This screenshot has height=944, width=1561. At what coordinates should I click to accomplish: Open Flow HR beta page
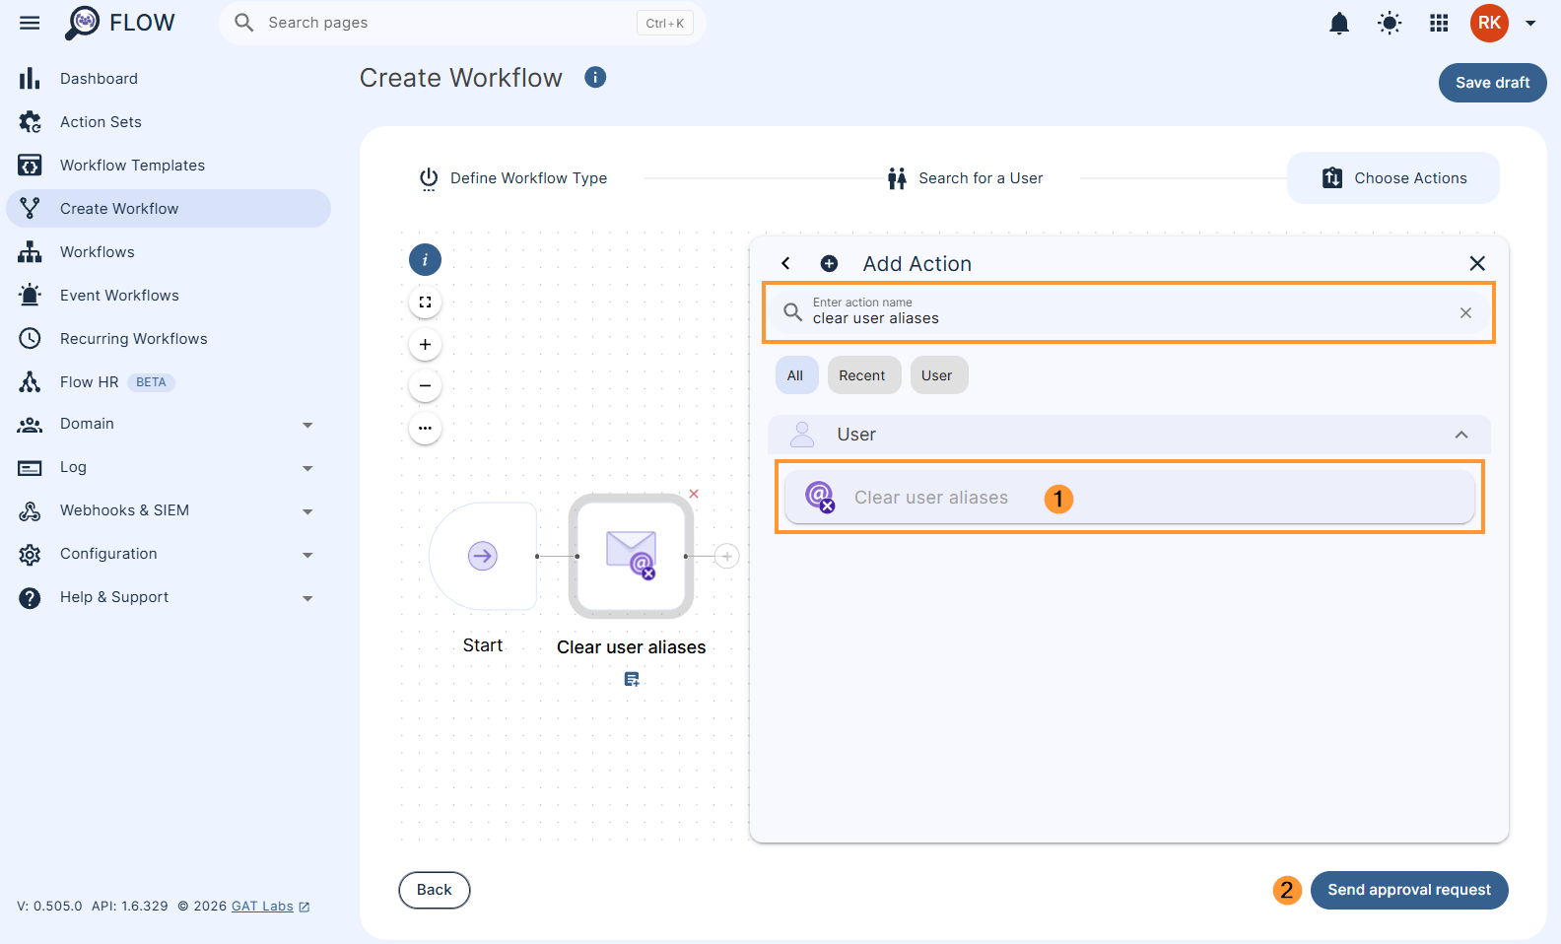point(169,382)
